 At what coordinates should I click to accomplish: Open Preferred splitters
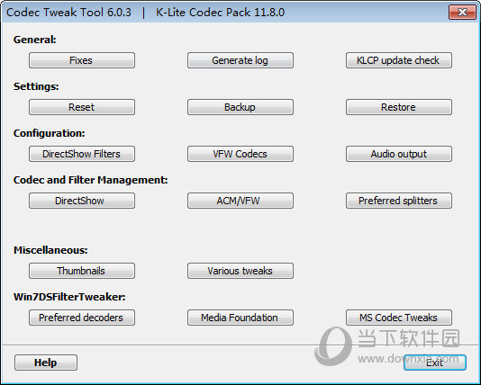[399, 201]
